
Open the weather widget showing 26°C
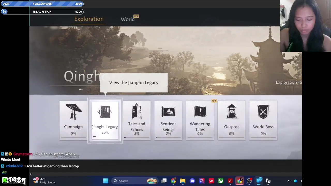click(x=44, y=181)
